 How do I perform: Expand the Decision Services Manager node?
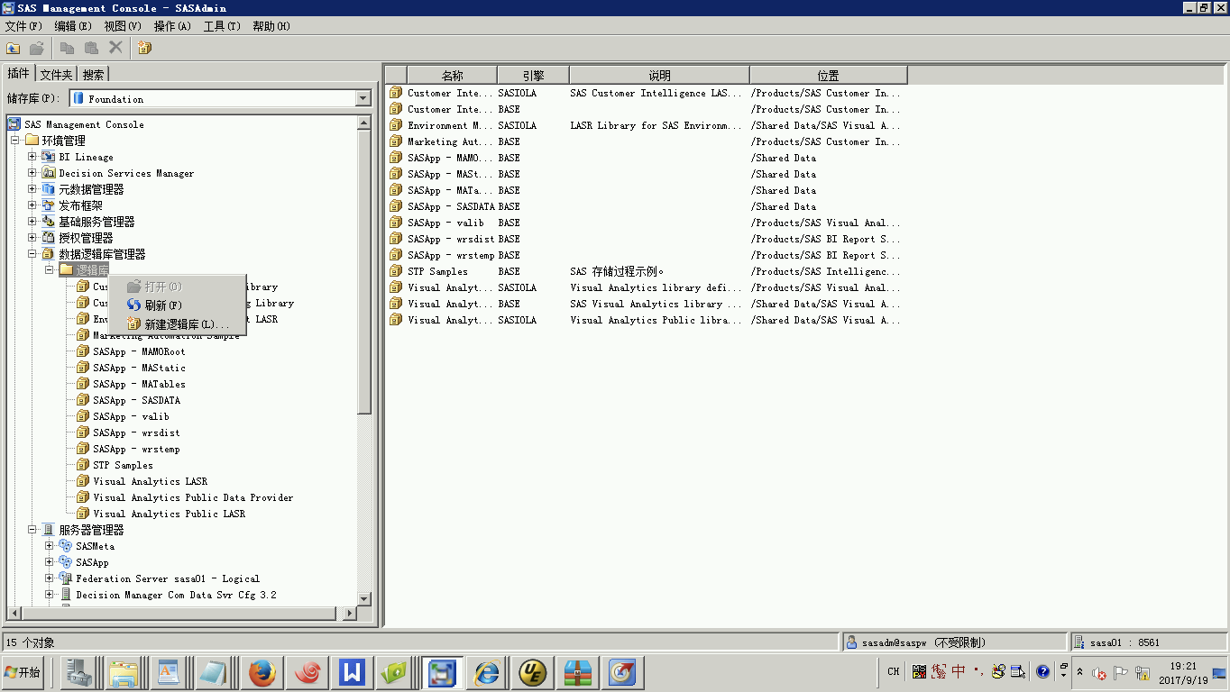32,173
